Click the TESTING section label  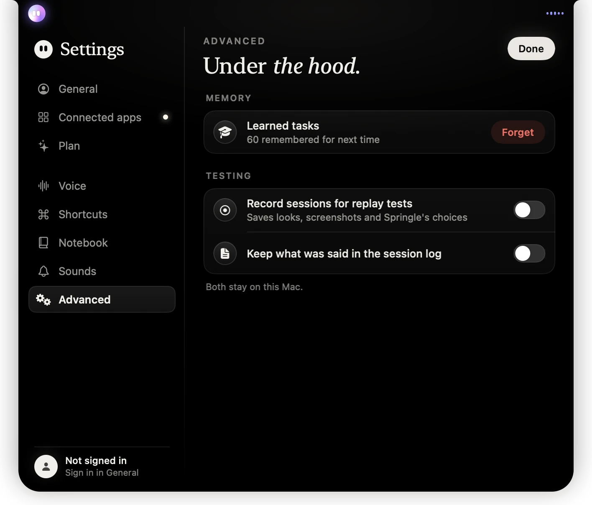[x=228, y=176]
